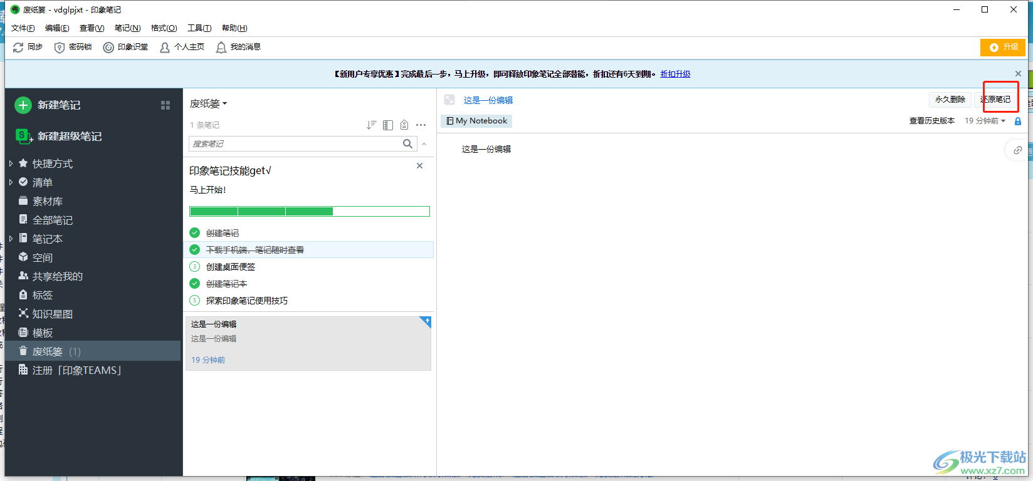
Task: Toggle the 创建笔记 completed step check
Action: pyautogui.click(x=195, y=233)
